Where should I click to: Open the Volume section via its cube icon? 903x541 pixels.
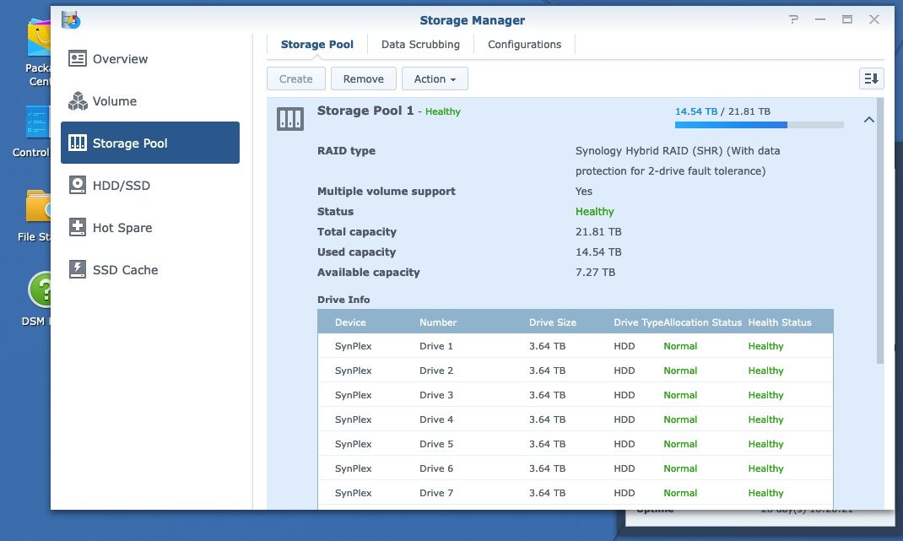point(78,101)
